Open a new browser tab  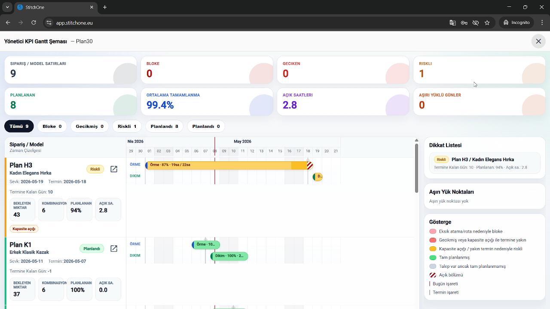(105, 7)
